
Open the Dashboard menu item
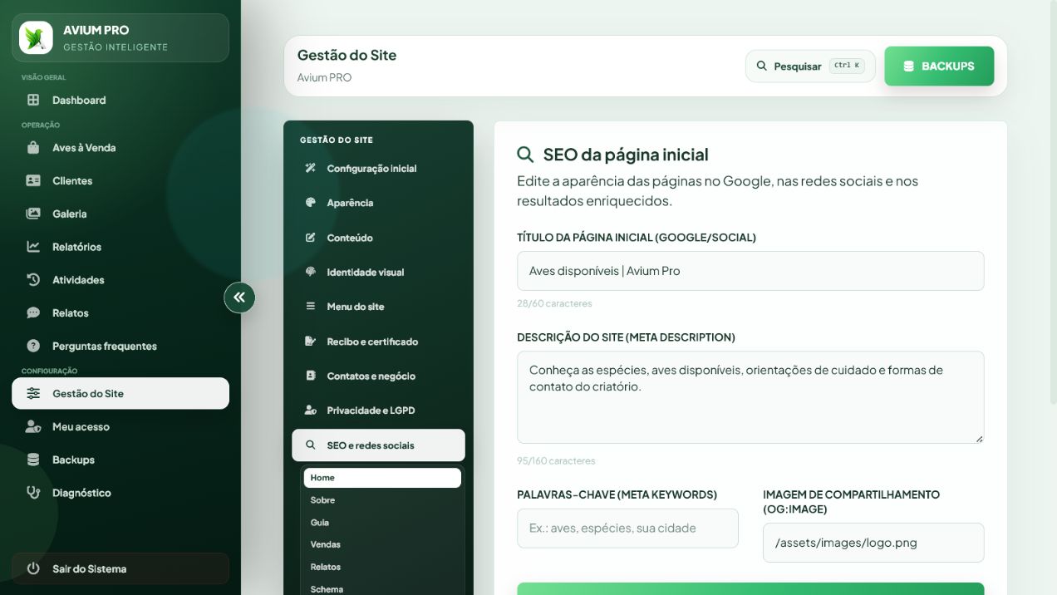120,100
